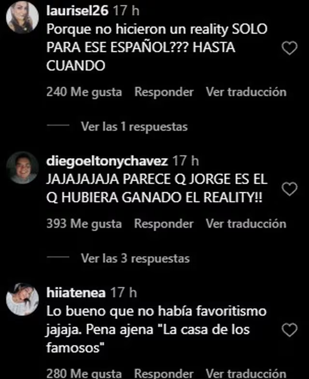Translate hiiatenea's comment with Ver traducción

click(x=246, y=373)
